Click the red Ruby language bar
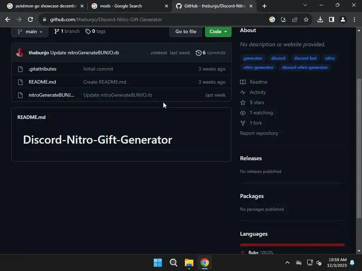The width and height of the screenshot is (362, 271). pos(292,245)
